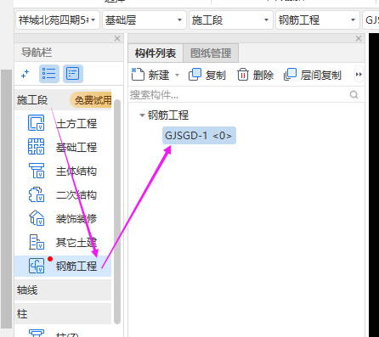Focus the 搜索构件 search field
The width and height of the screenshot is (379, 337).
coord(239,95)
